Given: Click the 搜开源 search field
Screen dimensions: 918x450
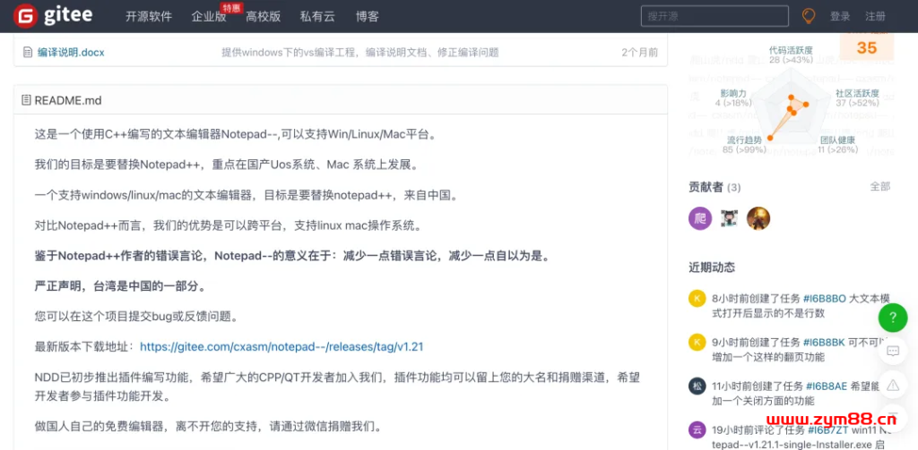Looking at the screenshot, I should point(714,16).
